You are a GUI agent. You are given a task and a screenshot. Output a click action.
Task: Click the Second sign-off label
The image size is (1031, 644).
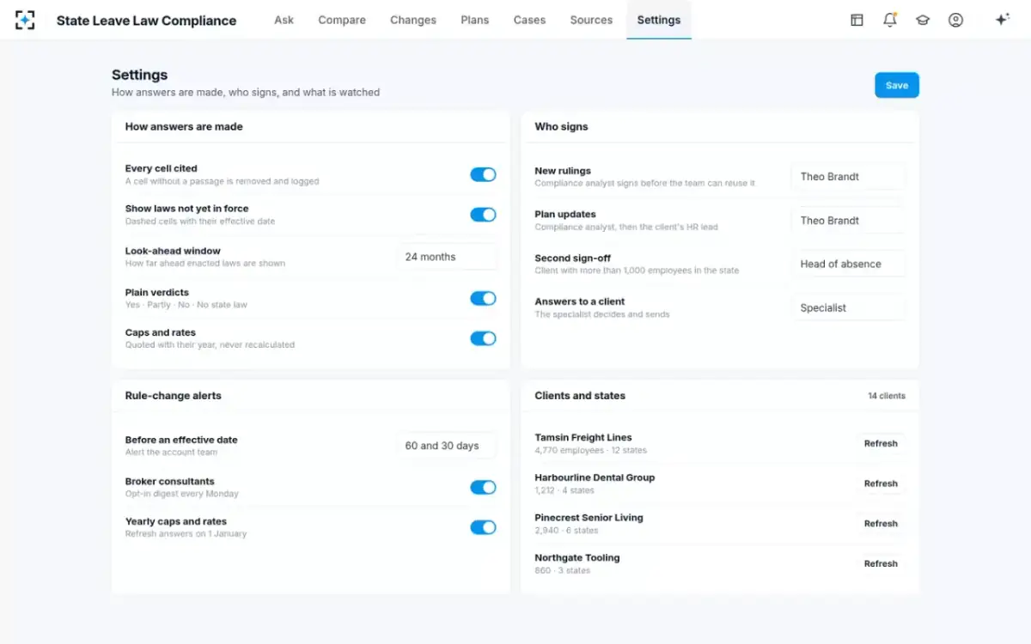[572, 258]
